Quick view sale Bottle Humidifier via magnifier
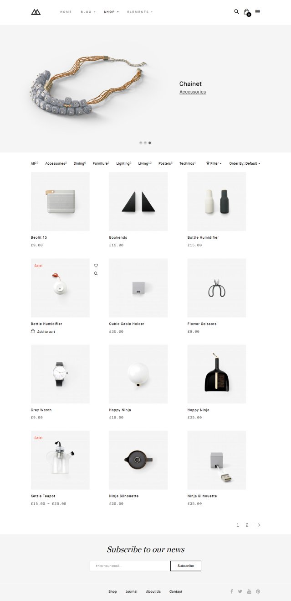This screenshot has height=601, width=291. point(96,273)
